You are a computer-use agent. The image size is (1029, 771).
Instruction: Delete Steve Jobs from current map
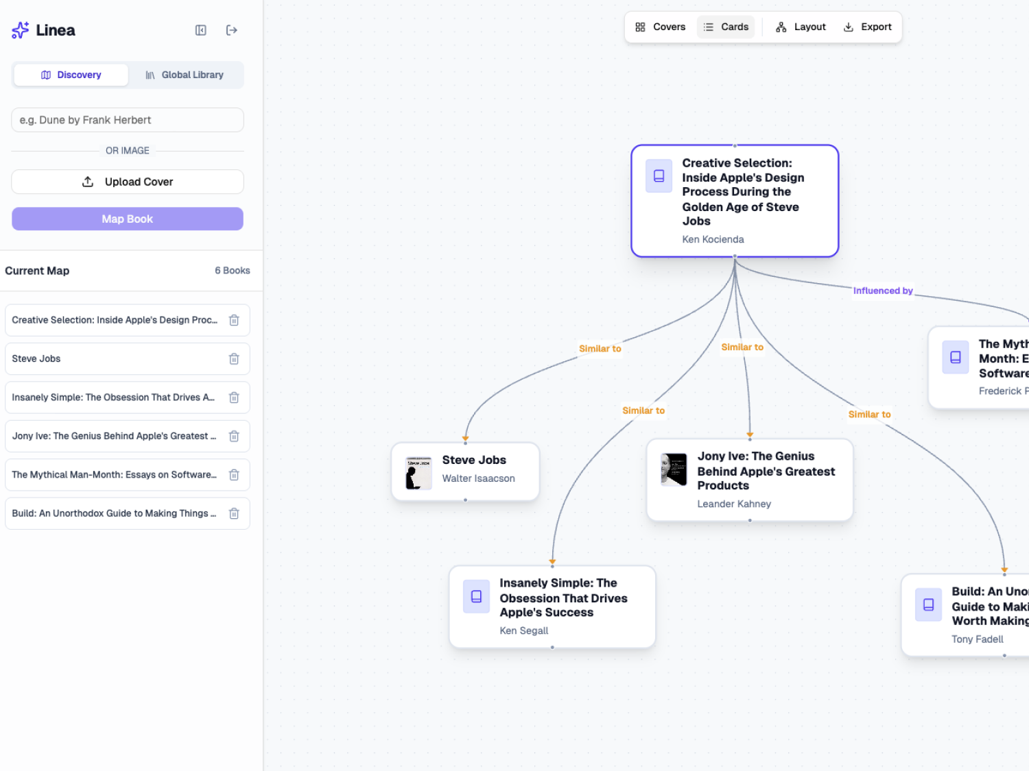[234, 359]
